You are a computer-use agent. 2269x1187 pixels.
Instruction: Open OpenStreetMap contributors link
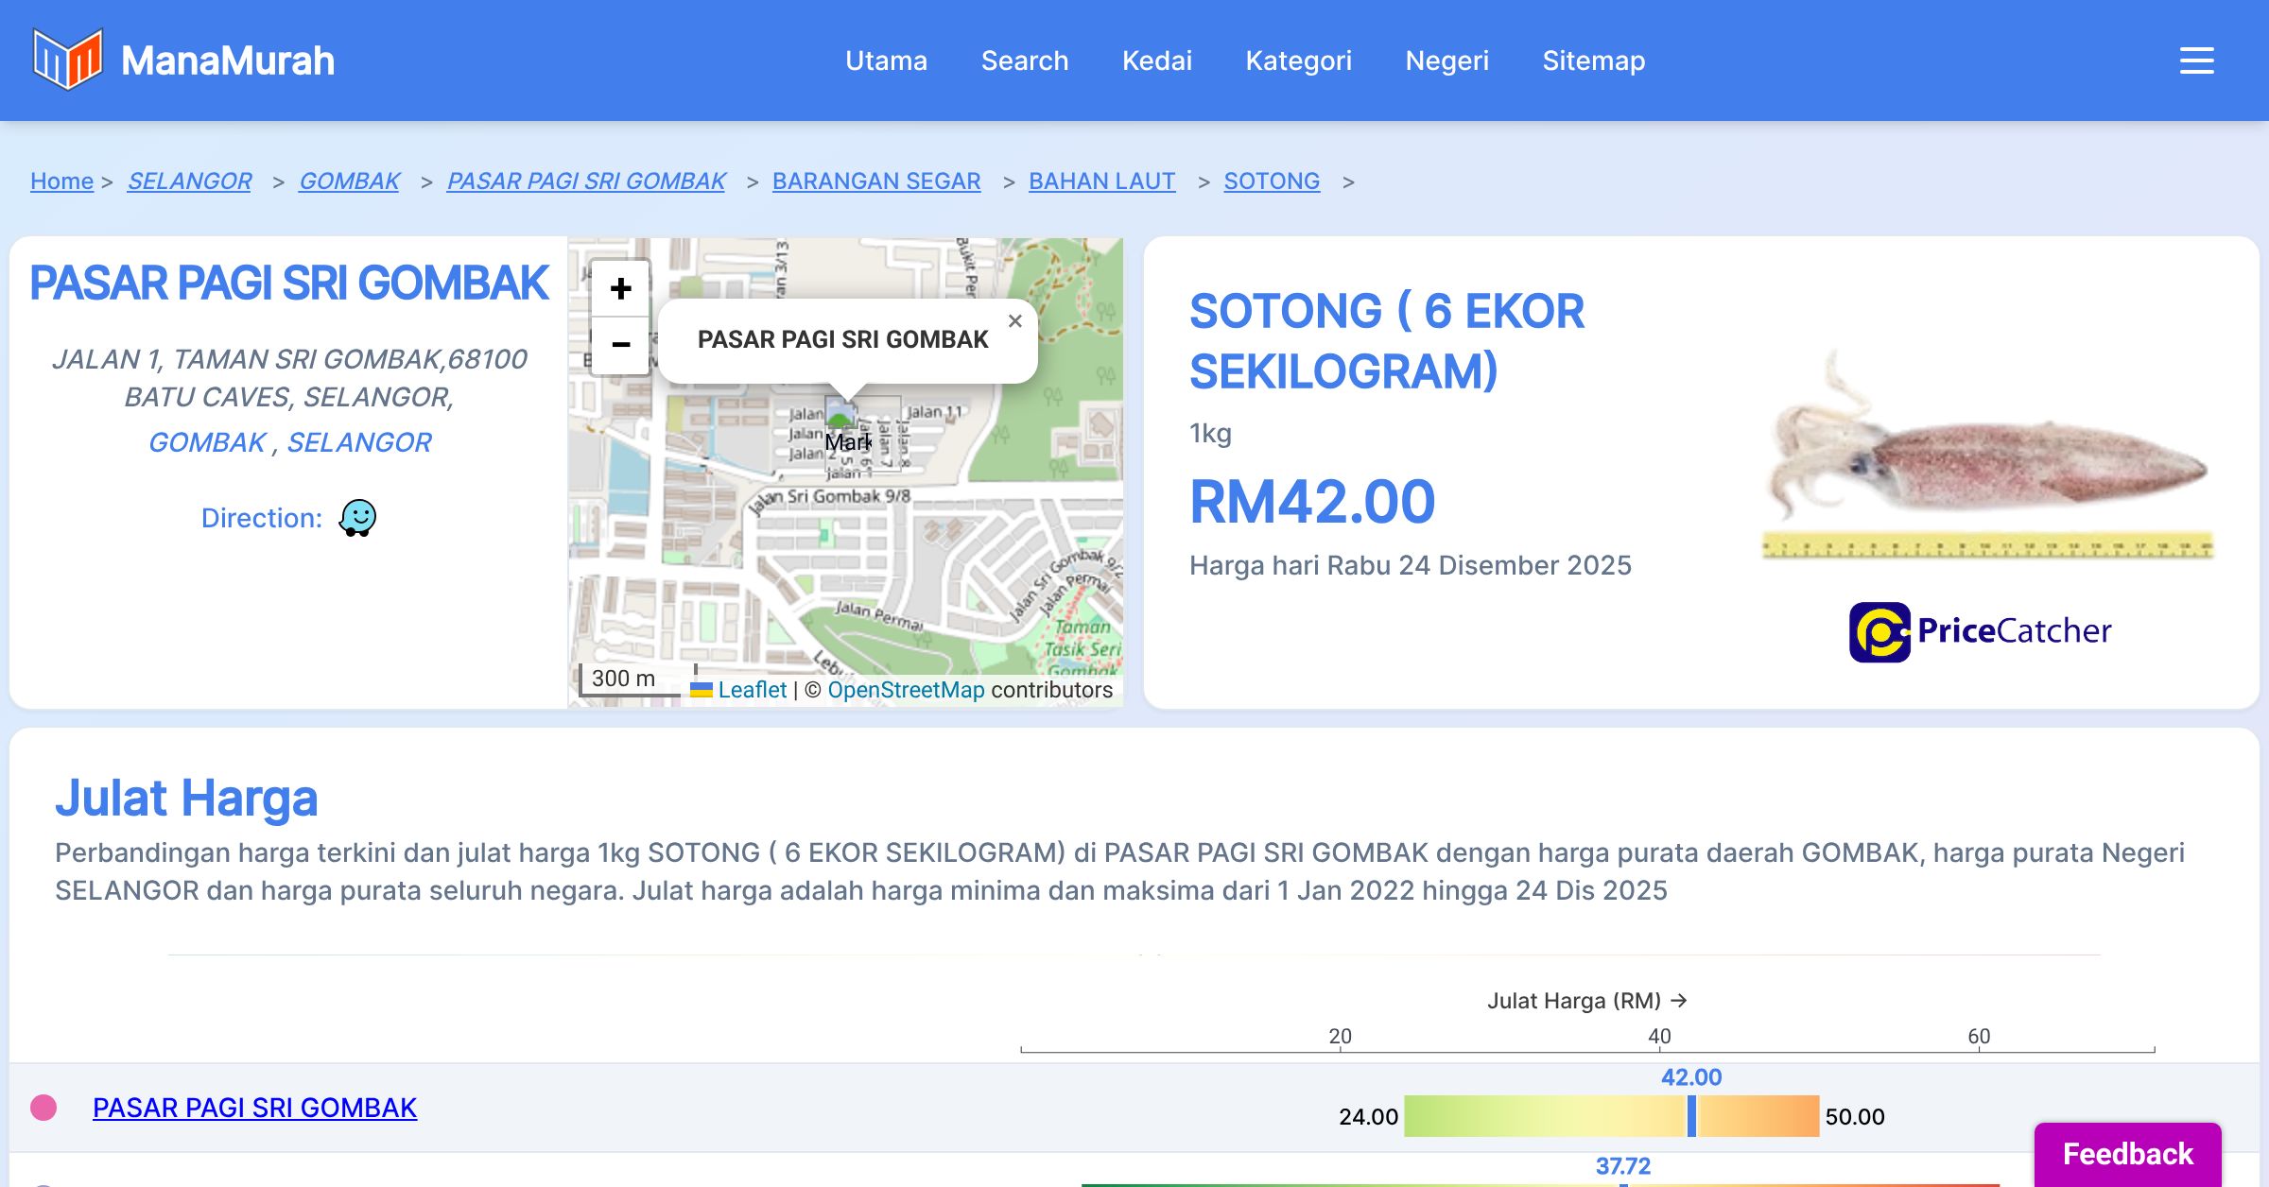[906, 690]
